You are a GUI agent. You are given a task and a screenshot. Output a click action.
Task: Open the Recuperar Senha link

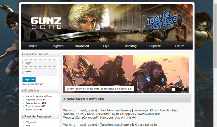(33, 84)
